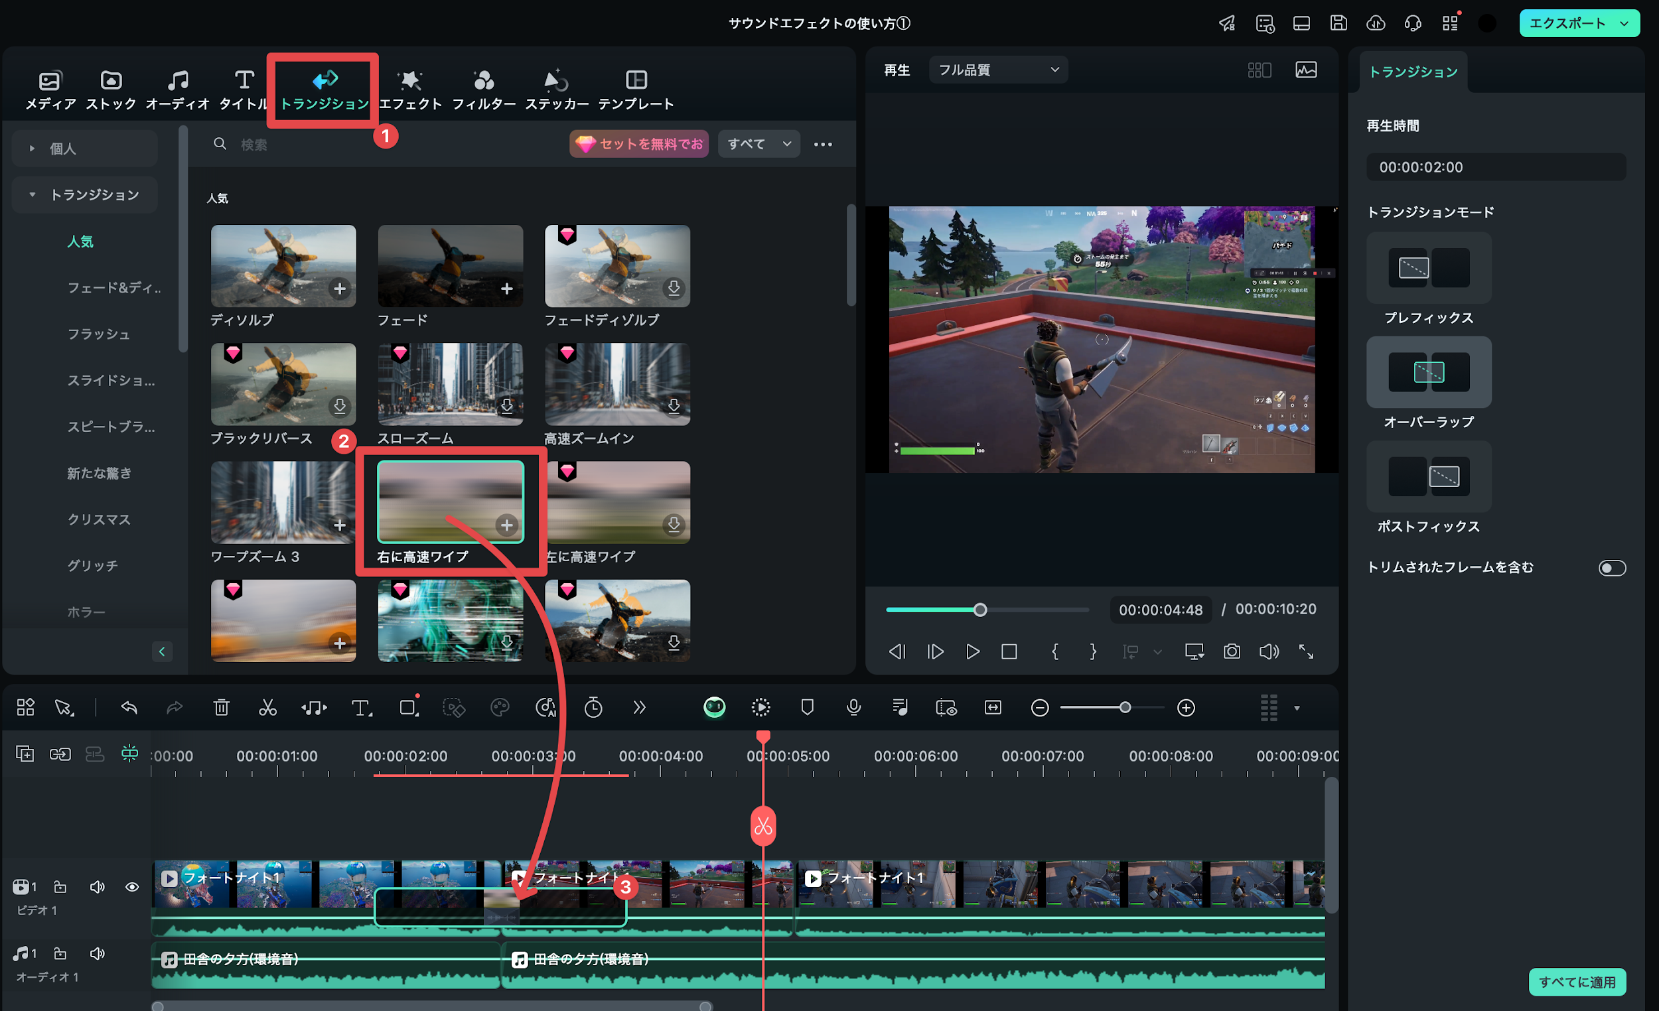The height and width of the screenshot is (1011, 1659).
Task: Click the delete trash icon in toolbar
Action: pos(222,707)
